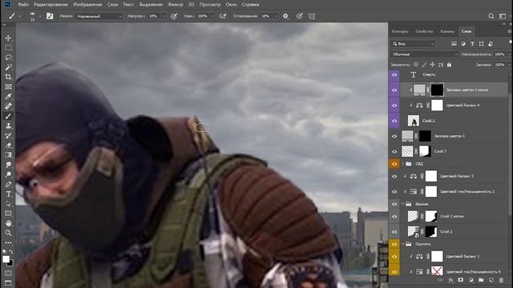Select the Clone Stamp tool
This screenshot has height=288, width=513.
[x=8, y=126]
